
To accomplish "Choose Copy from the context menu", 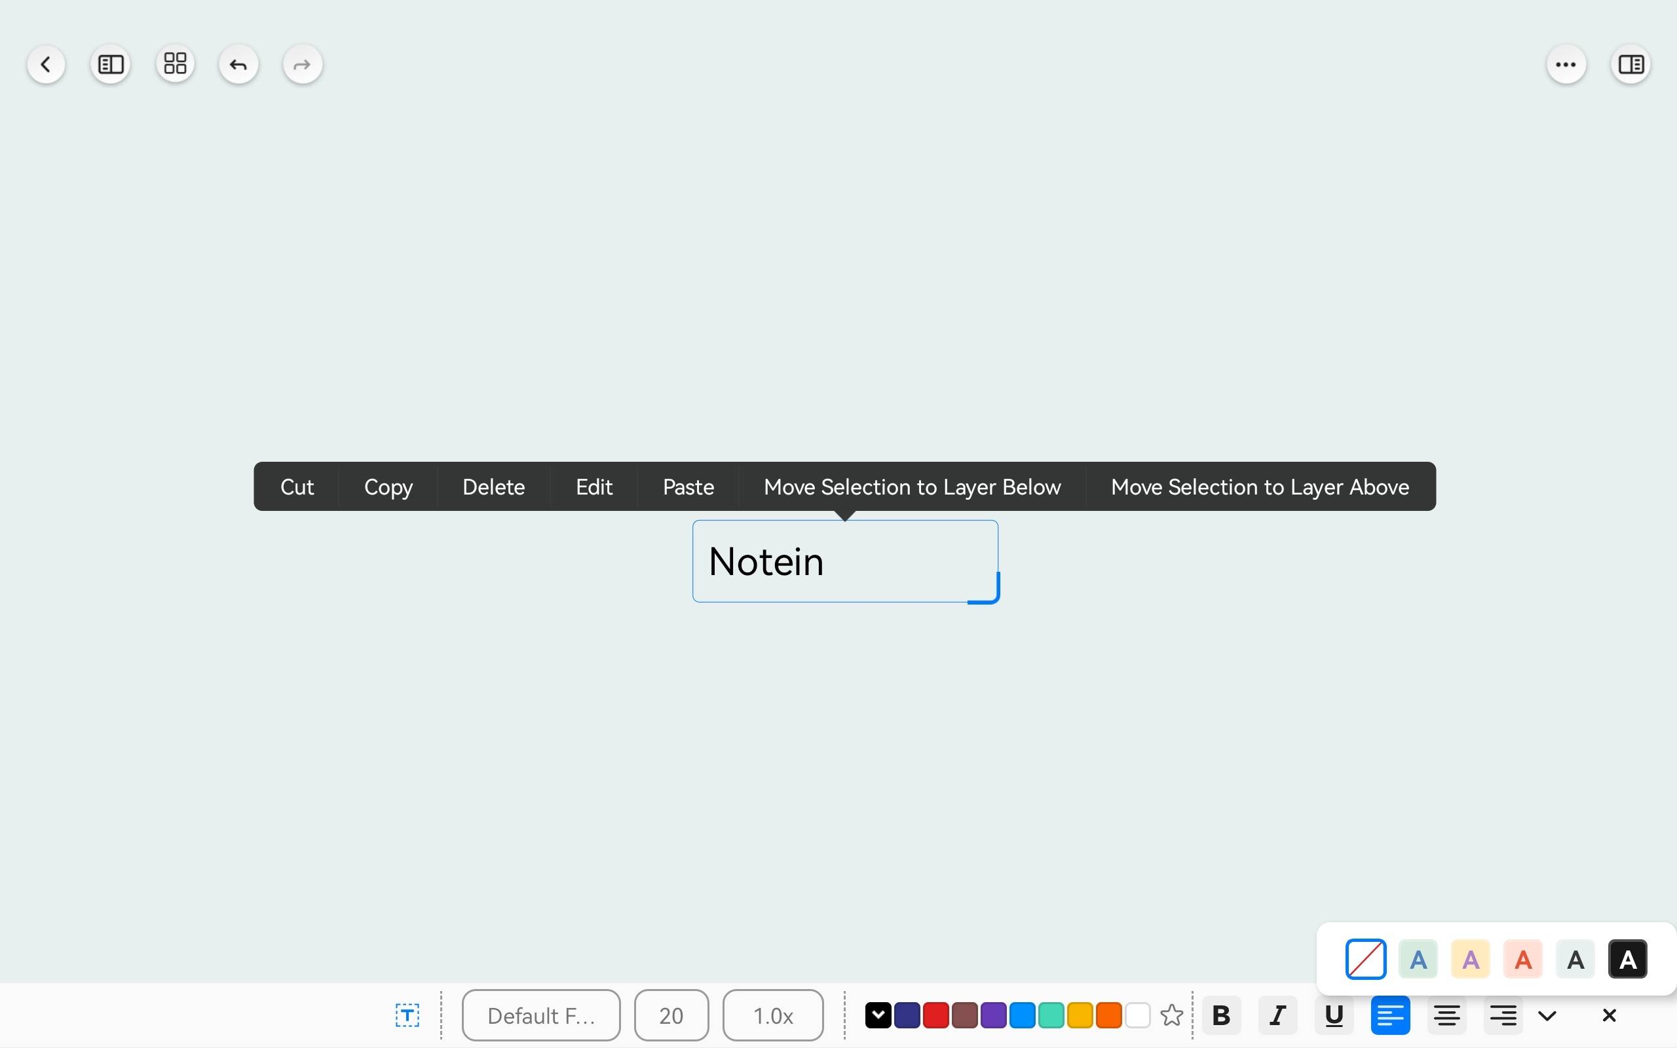I will 388,487.
